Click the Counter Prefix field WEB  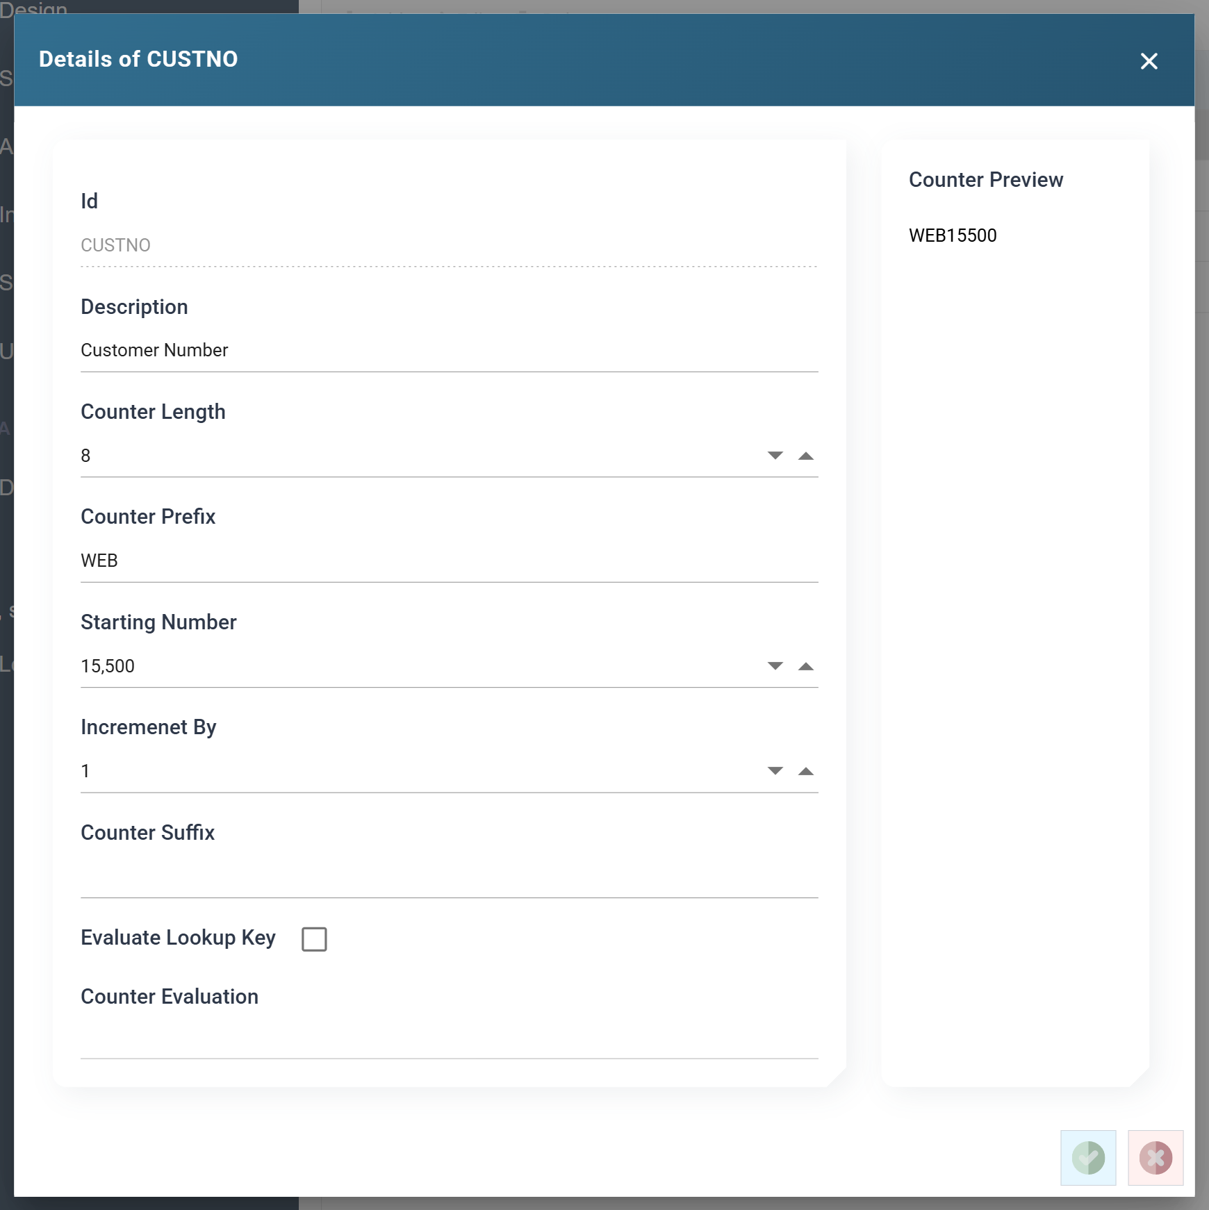click(449, 561)
